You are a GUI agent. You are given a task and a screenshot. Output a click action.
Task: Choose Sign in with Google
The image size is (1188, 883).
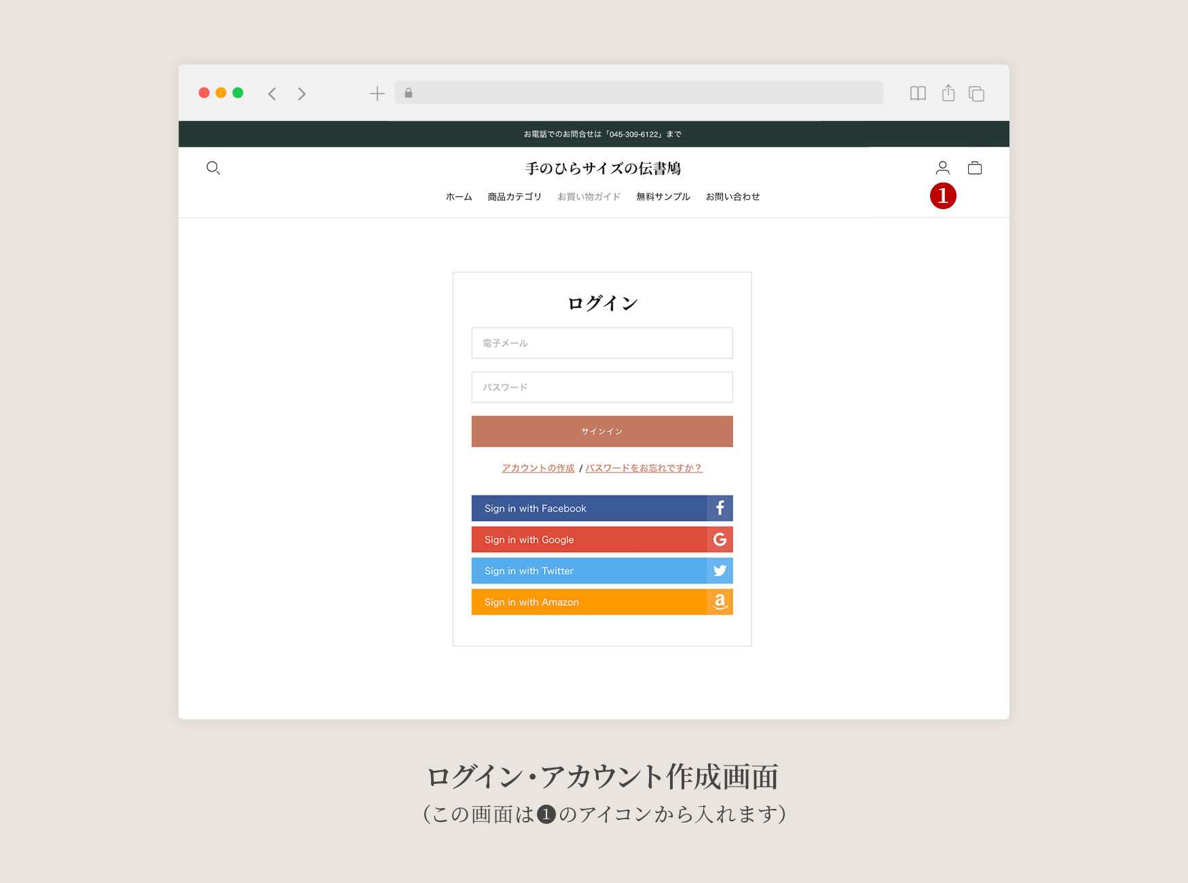[x=602, y=539]
